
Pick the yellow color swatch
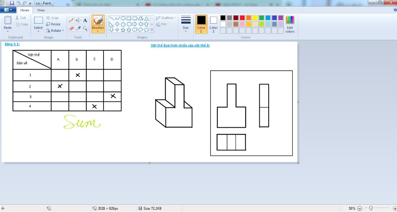255,18
